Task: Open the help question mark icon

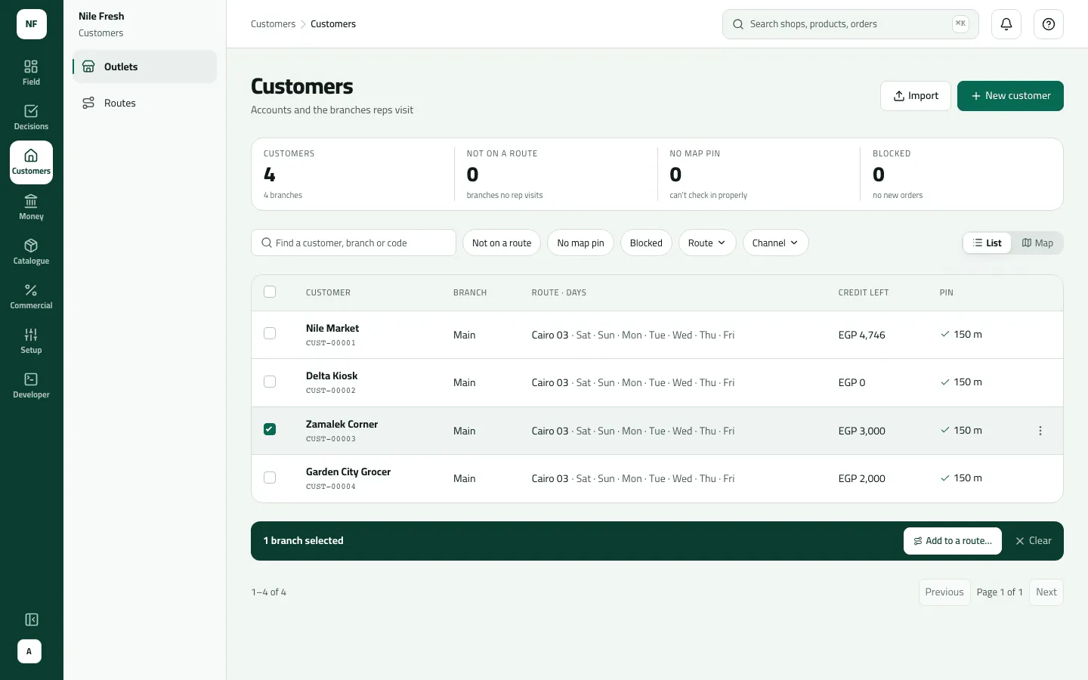Action: click(1049, 24)
